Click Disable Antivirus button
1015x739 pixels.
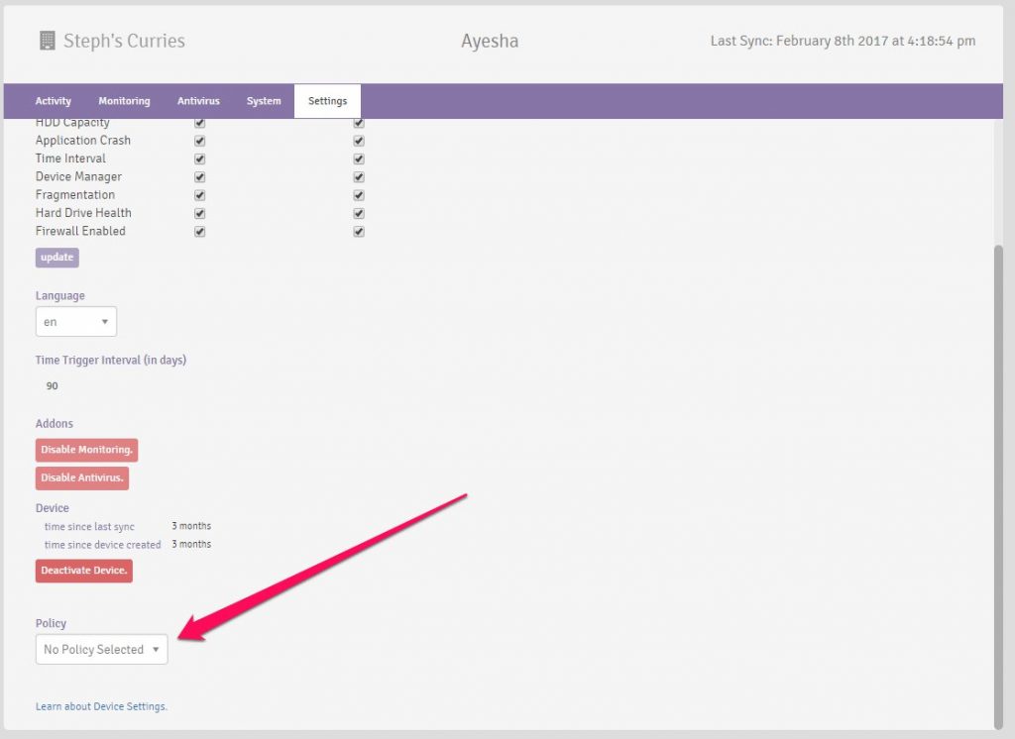click(x=82, y=478)
